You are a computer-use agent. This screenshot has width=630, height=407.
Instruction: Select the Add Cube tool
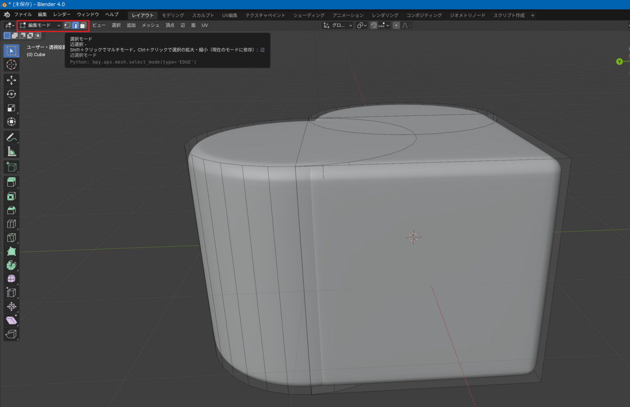(11, 167)
